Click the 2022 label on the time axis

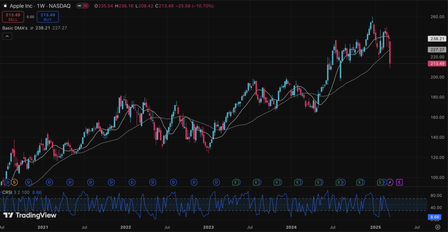pyautogui.click(x=126, y=227)
